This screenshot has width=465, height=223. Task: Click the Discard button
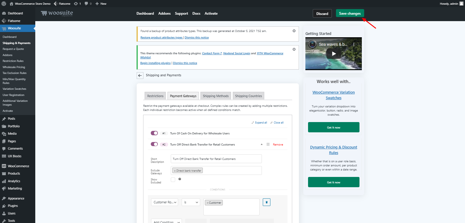coord(322,13)
